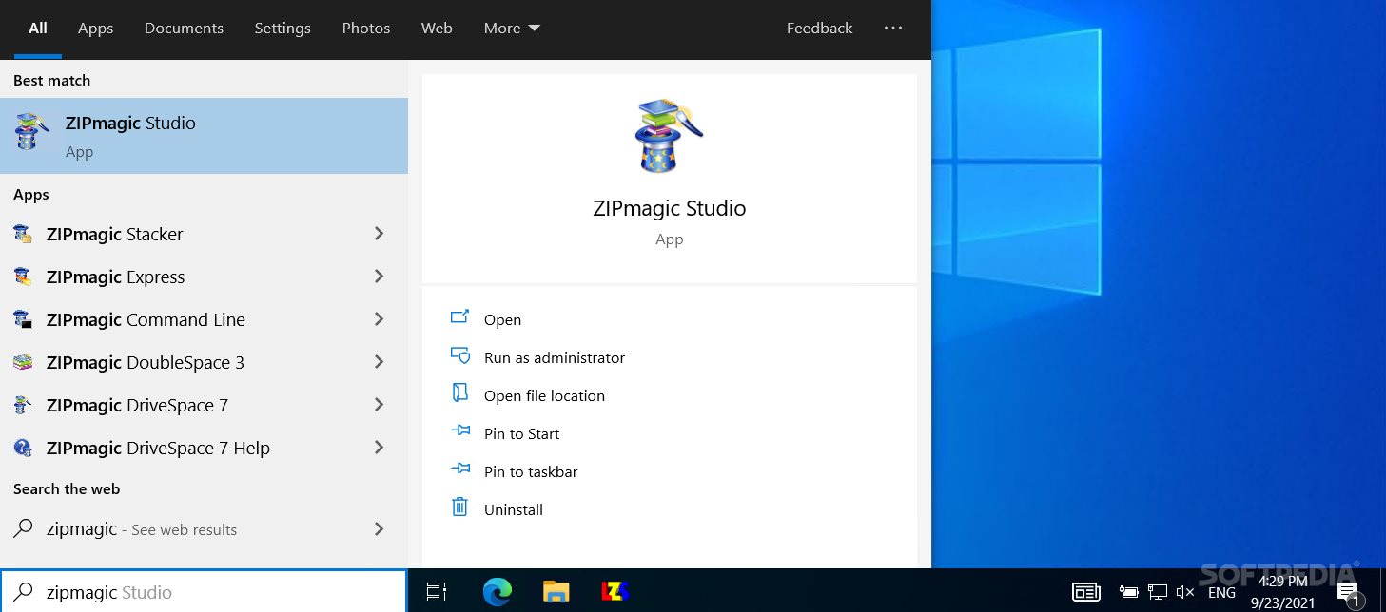Screen dimensions: 1386x612
Task: Open the ZIPmagic Studio best match result
Action: pos(204,136)
